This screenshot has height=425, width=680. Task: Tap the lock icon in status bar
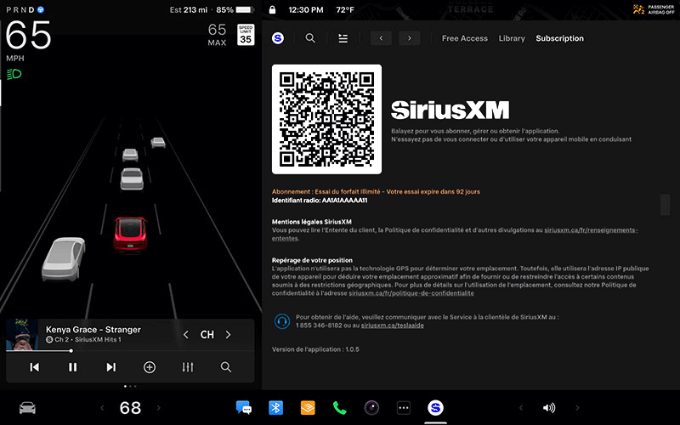pyautogui.click(x=272, y=10)
